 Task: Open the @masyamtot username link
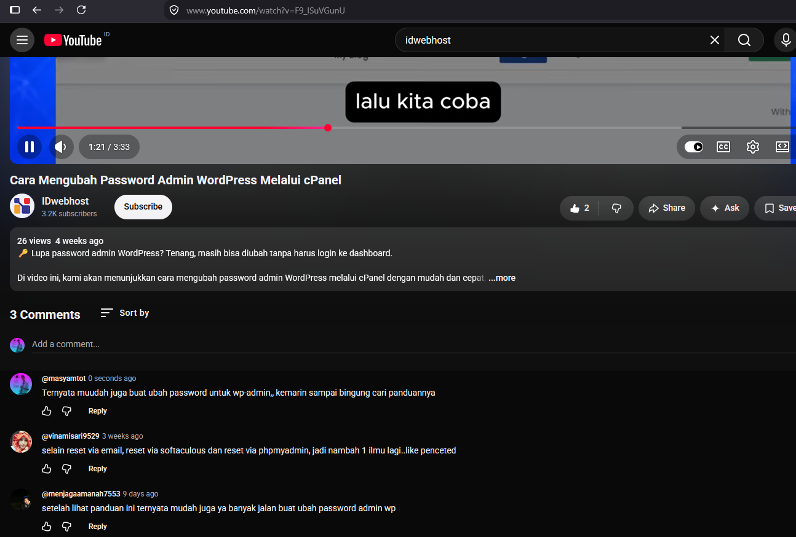pos(63,378)
